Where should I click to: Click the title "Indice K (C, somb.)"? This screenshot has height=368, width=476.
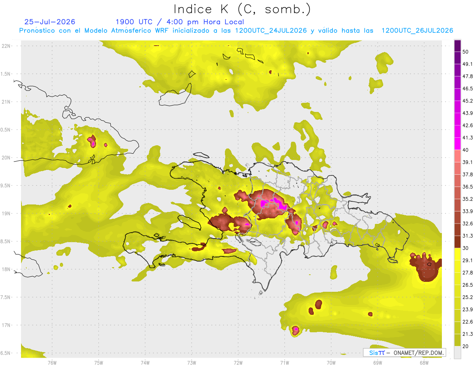click(x=242, y=9)
